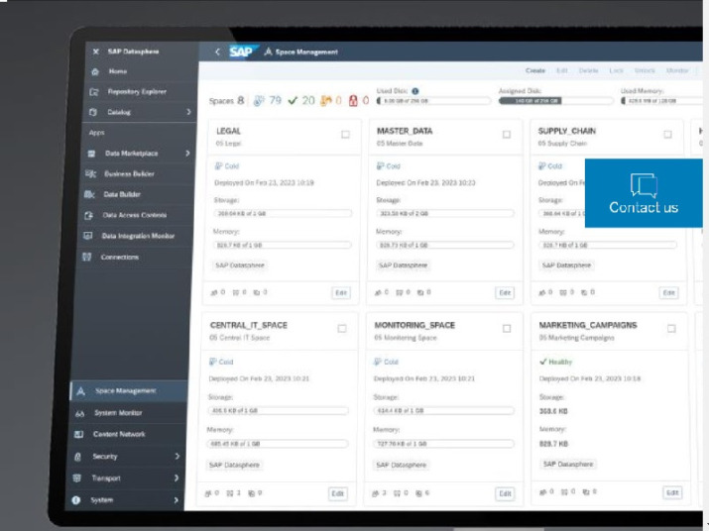
Task: Click the Security lock icon
Action: [x=77, y=457]
